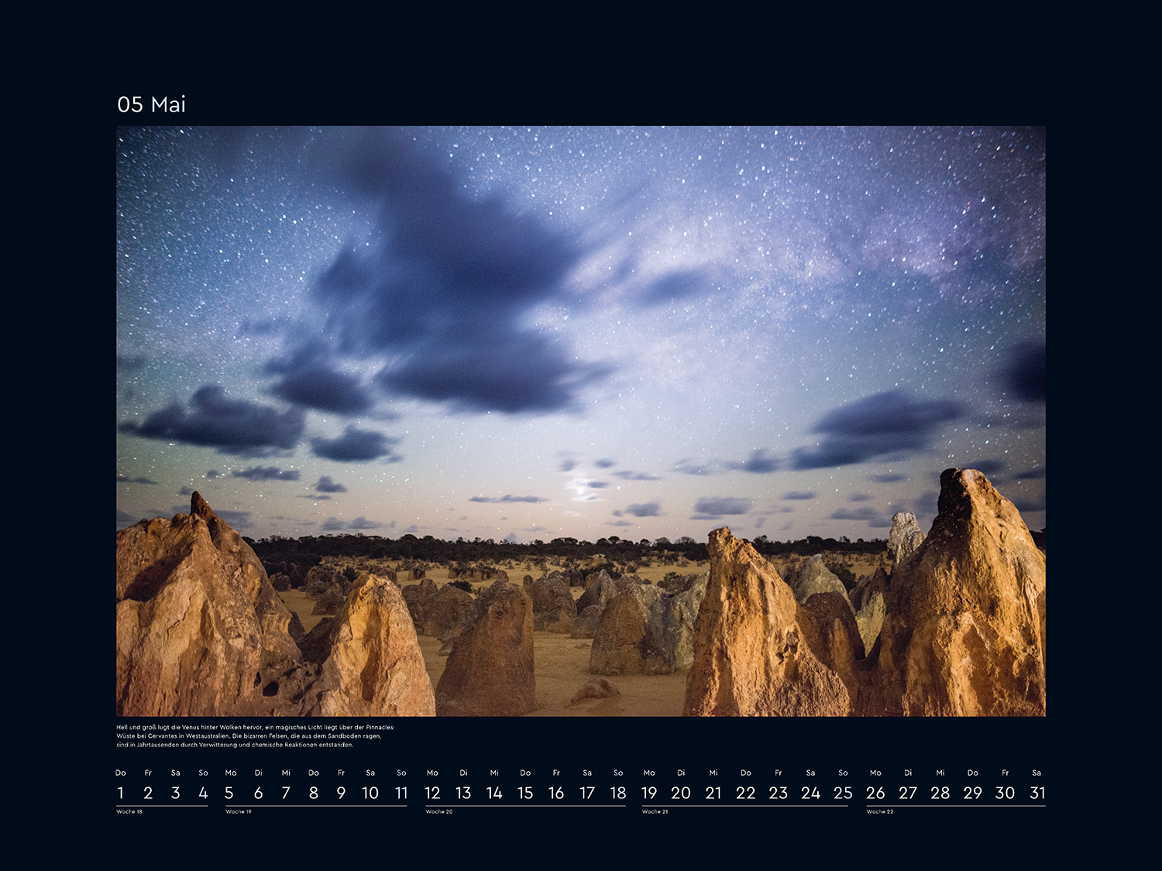
Task: Select Wednesday, May 28 date
Action: [940, 793]
